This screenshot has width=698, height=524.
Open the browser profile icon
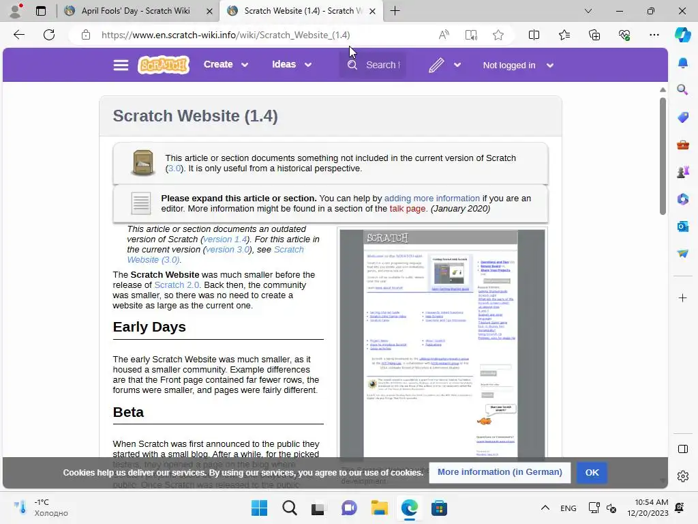tap(16, 11)
